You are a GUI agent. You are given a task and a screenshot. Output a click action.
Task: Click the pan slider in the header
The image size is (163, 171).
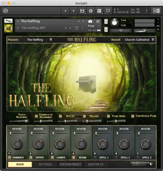(x=121, y=31)
